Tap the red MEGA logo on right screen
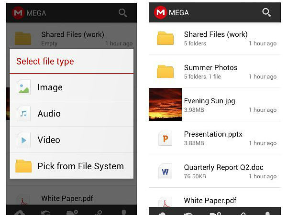This screenshot has width=287, height=215. pyautogui.click(x=160, y=13)
